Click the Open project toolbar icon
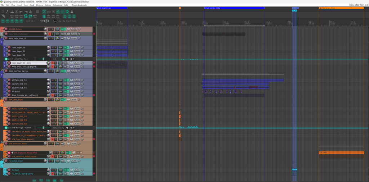369x182 pixels. 8,12
